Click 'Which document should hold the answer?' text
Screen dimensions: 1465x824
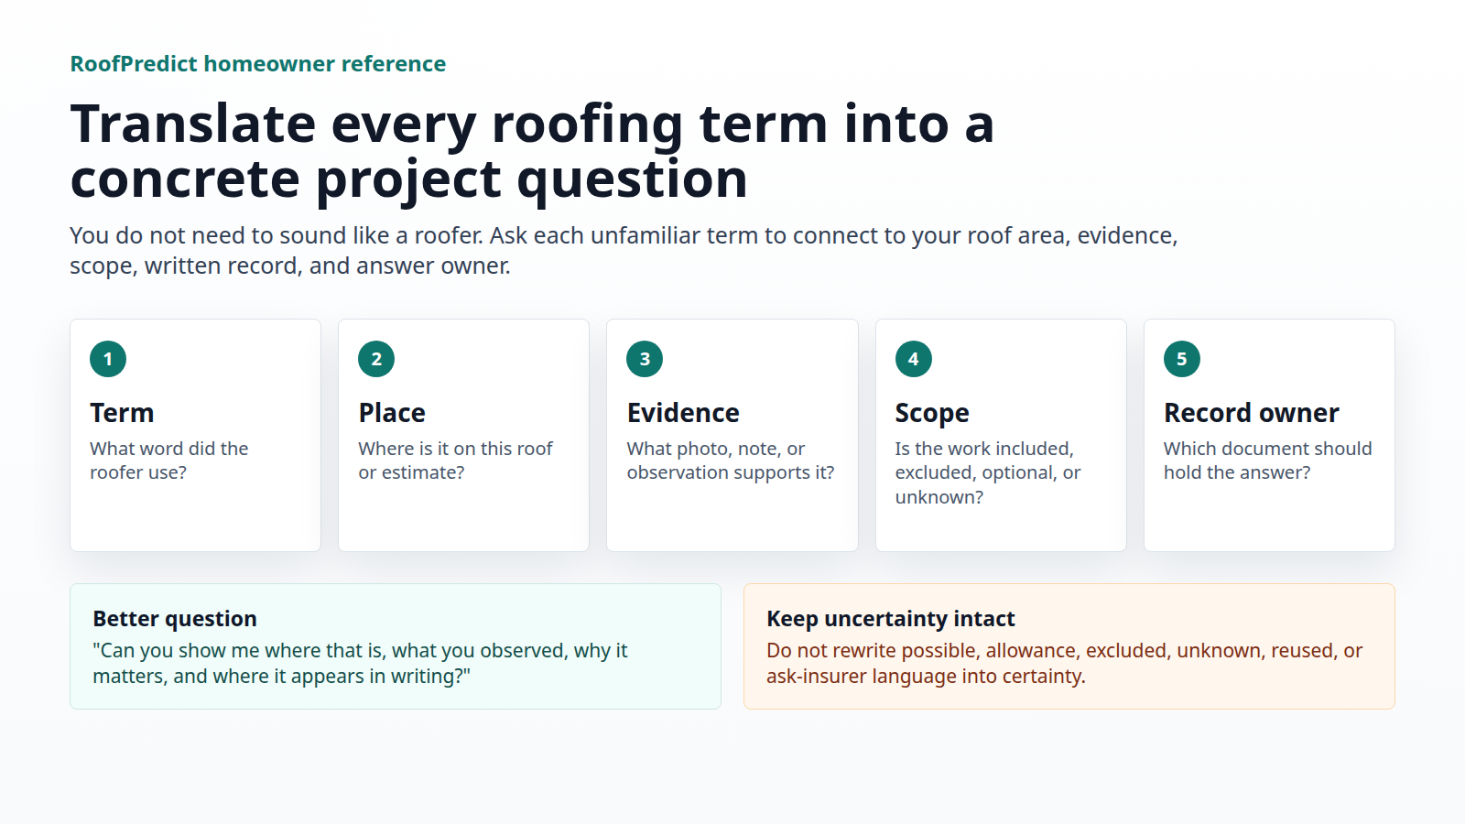coord(1268,461)
